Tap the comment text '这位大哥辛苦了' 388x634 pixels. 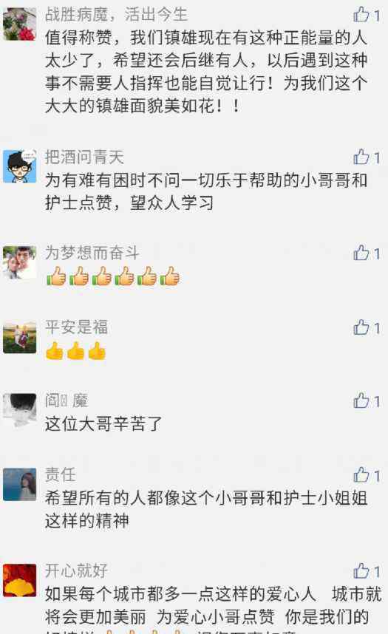[x=103, y=423]
